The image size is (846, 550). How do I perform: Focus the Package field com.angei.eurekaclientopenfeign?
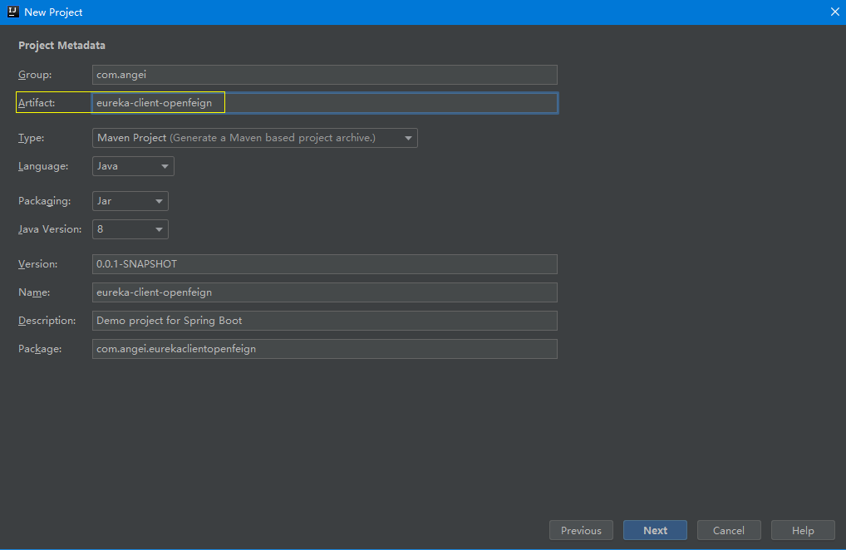324,349
